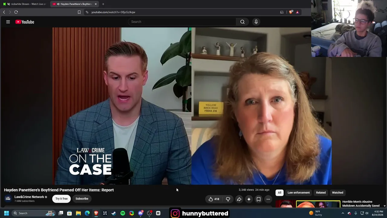Click the YouTube search magnifier button

coord(242,22)
